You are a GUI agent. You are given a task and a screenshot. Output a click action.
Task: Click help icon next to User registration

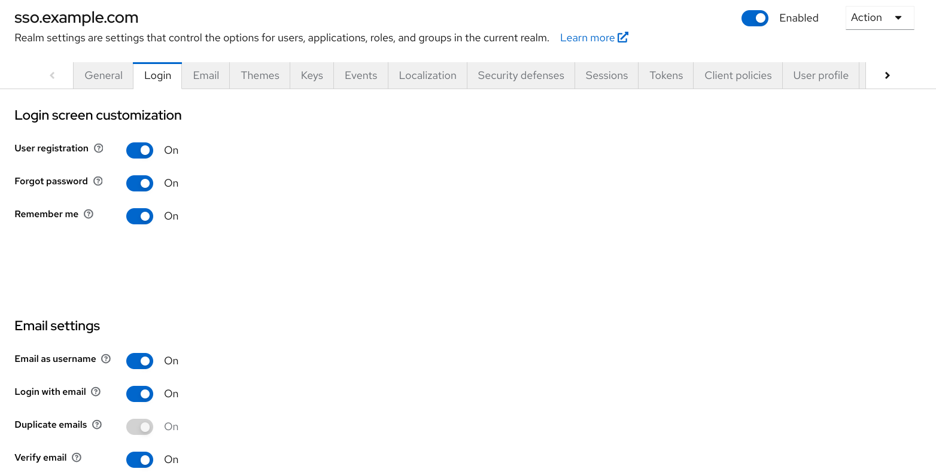point(99,148)
